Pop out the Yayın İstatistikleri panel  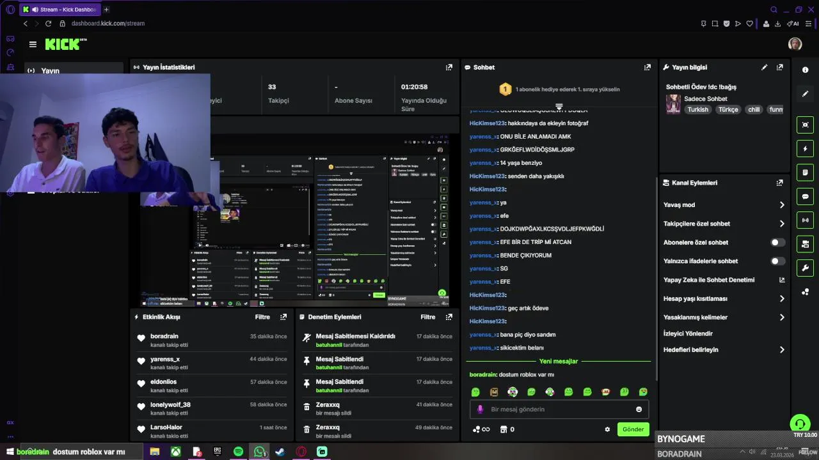[449, 67]
